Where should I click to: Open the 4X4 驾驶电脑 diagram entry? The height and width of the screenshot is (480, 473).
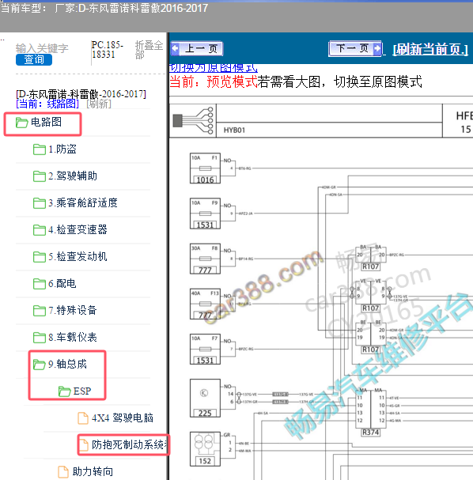click(123, 418)
